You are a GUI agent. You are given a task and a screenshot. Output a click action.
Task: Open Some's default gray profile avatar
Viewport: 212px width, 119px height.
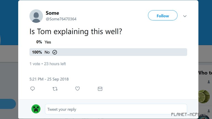click(36, 16)
